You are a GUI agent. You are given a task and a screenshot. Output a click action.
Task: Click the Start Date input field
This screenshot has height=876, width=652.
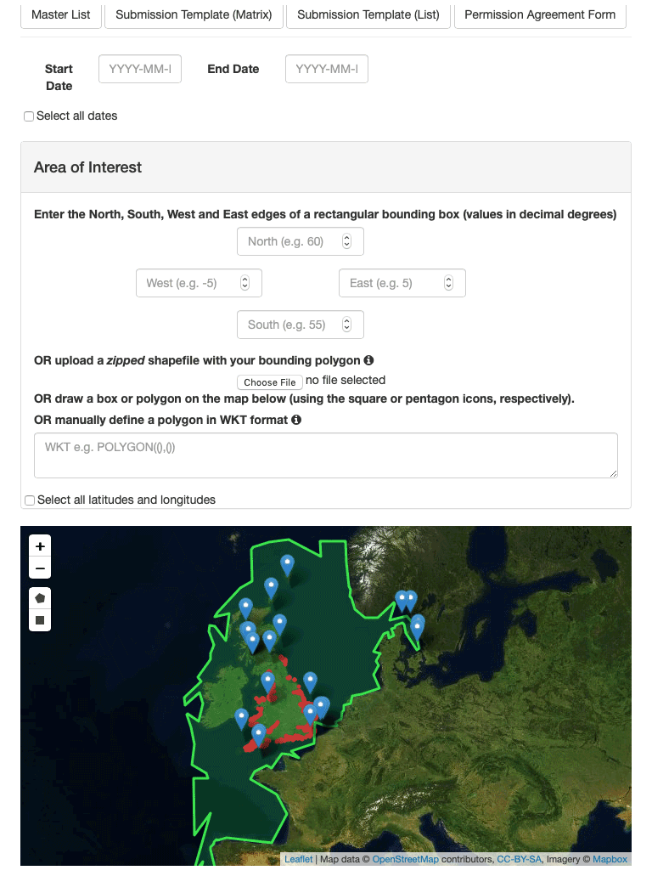tap(140, 69)
